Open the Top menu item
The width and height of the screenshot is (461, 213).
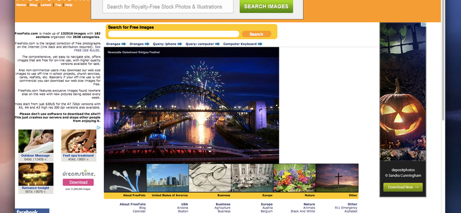[58, 5]
